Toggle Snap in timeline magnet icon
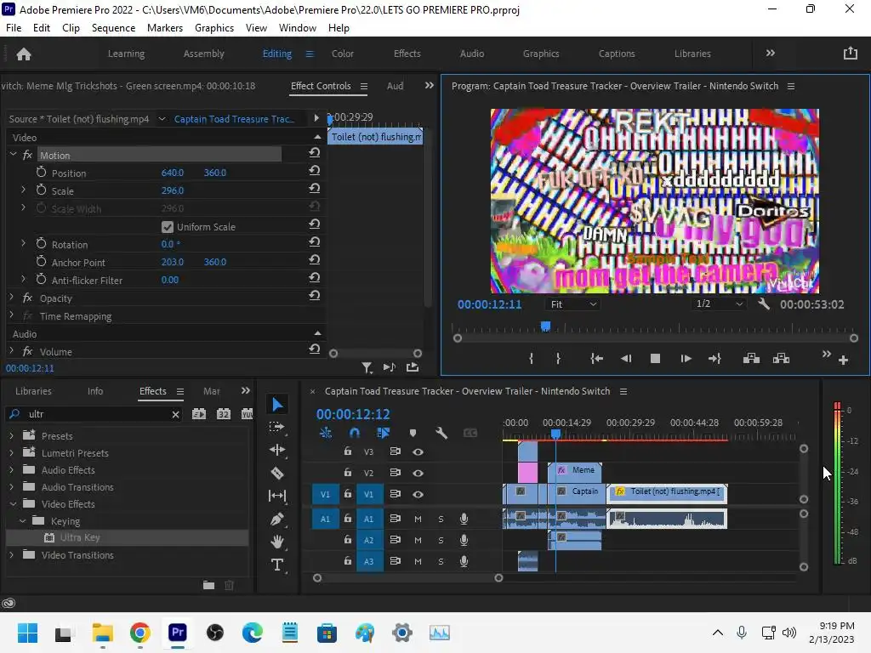The image size is (871, 653). point(355,433)
